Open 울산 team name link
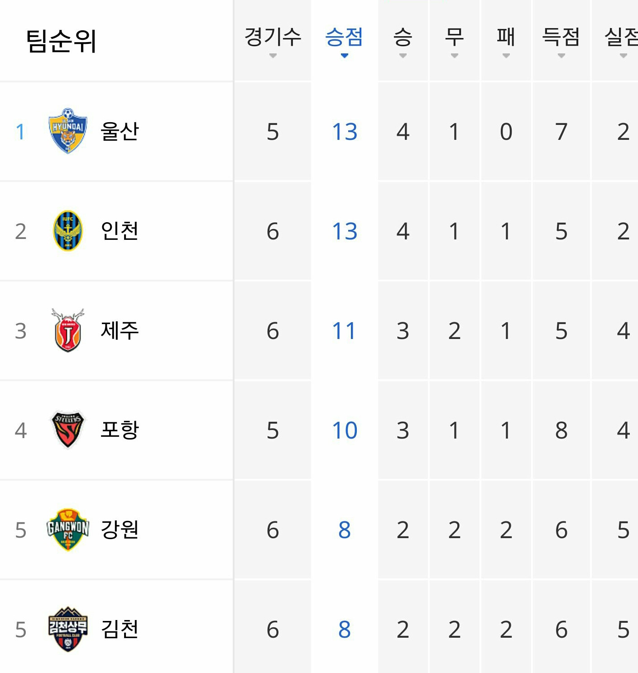This screenshot has height=673, width=638. 120,131
